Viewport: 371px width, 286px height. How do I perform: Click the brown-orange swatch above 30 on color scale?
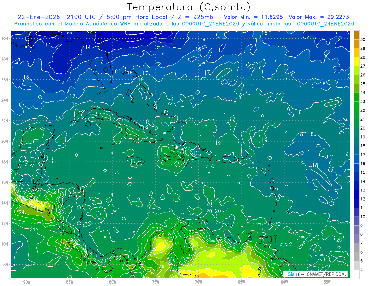coord(356,35)
